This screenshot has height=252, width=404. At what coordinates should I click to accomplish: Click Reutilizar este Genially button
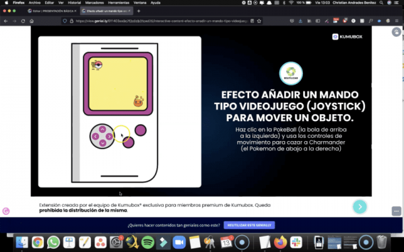tap(249, 225)
